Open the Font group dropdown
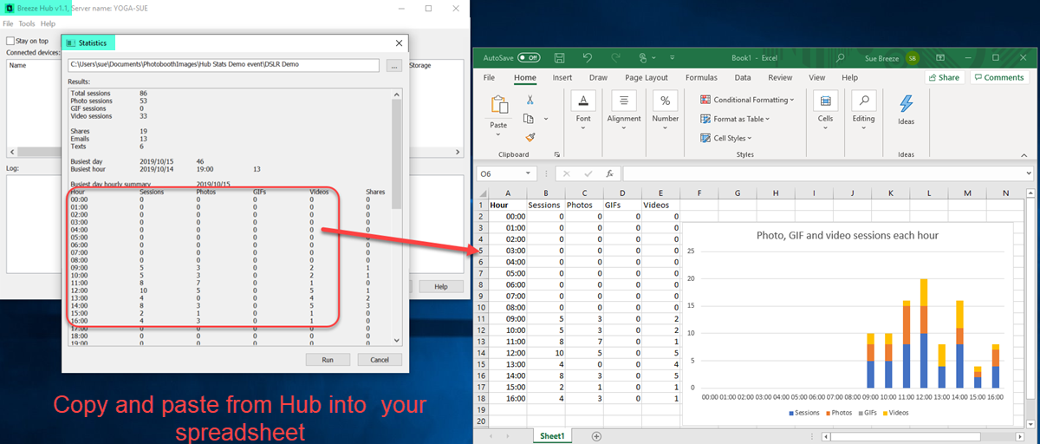The image size is (1040, 444). point(583,109)
